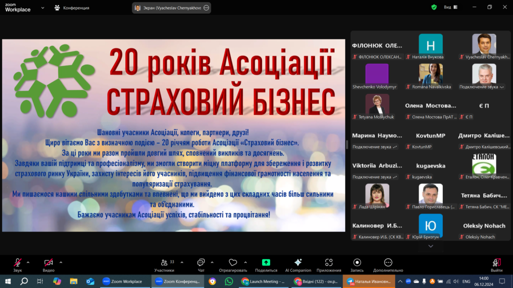Open shared screen options ellipsis

click(x=206, y=8)
